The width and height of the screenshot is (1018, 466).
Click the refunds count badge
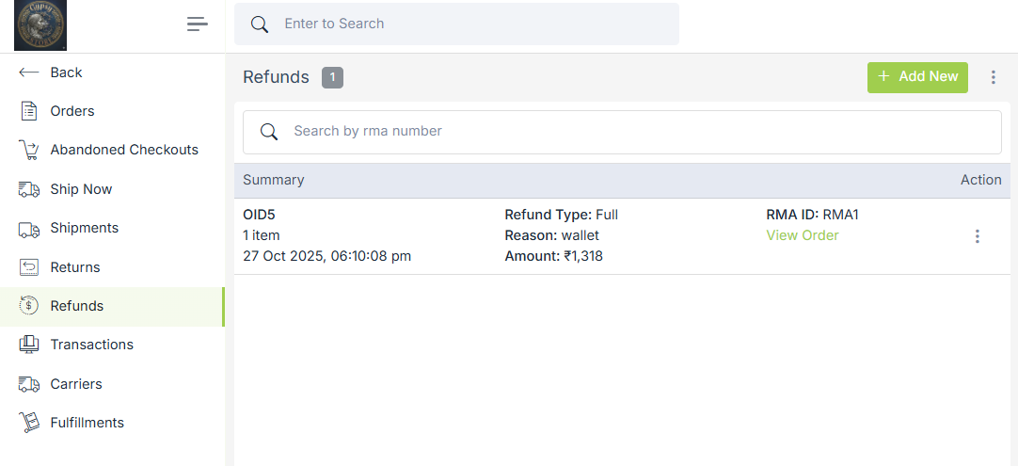332,77
